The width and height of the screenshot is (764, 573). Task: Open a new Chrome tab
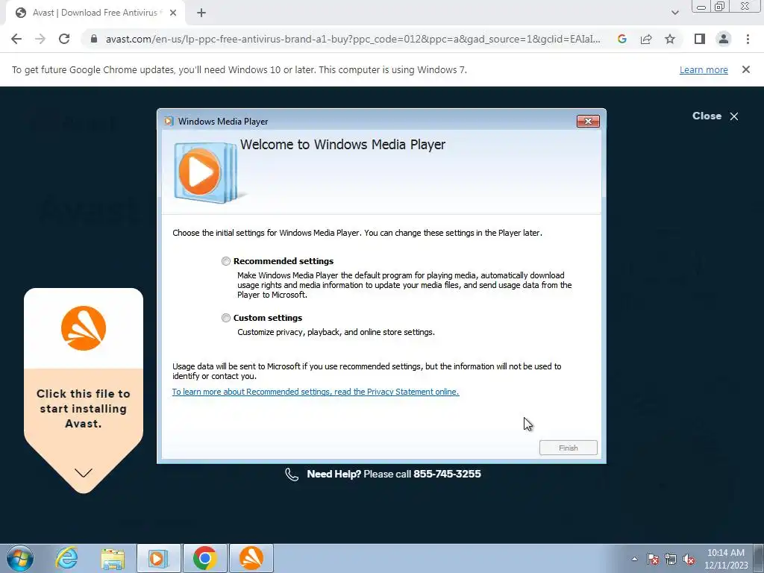(x=201, y=13)
